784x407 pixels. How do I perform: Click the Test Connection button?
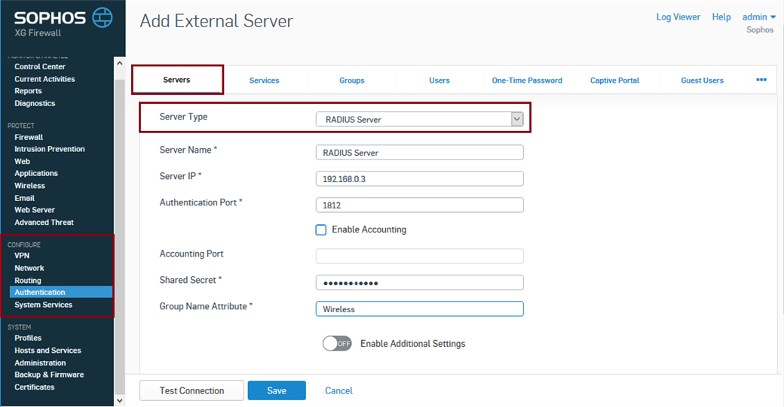coord(191,390)
